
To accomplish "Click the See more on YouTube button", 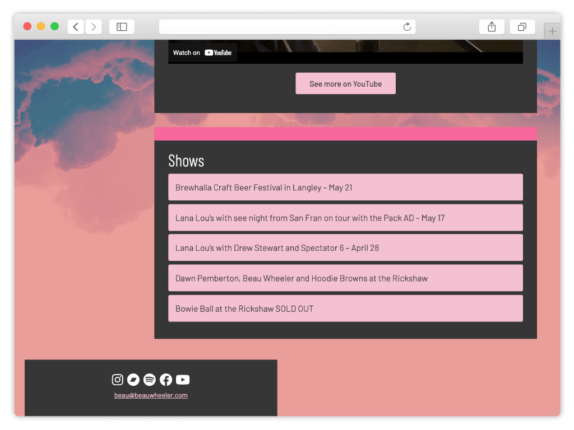I will coord(345,83).
